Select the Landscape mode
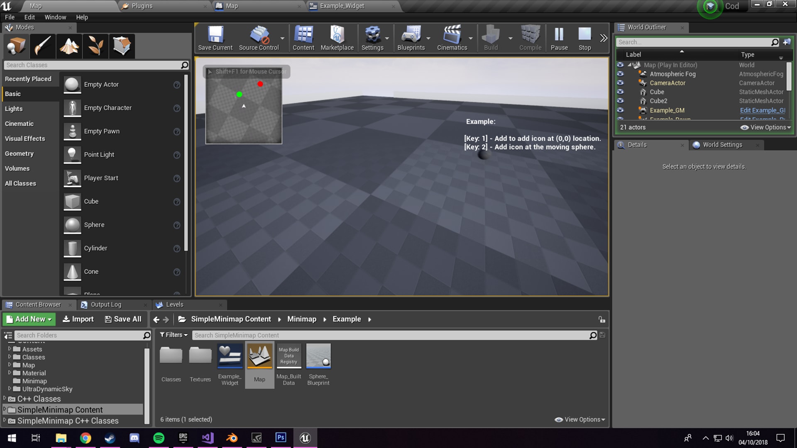797x448 pixels. [x=69, y=46]
